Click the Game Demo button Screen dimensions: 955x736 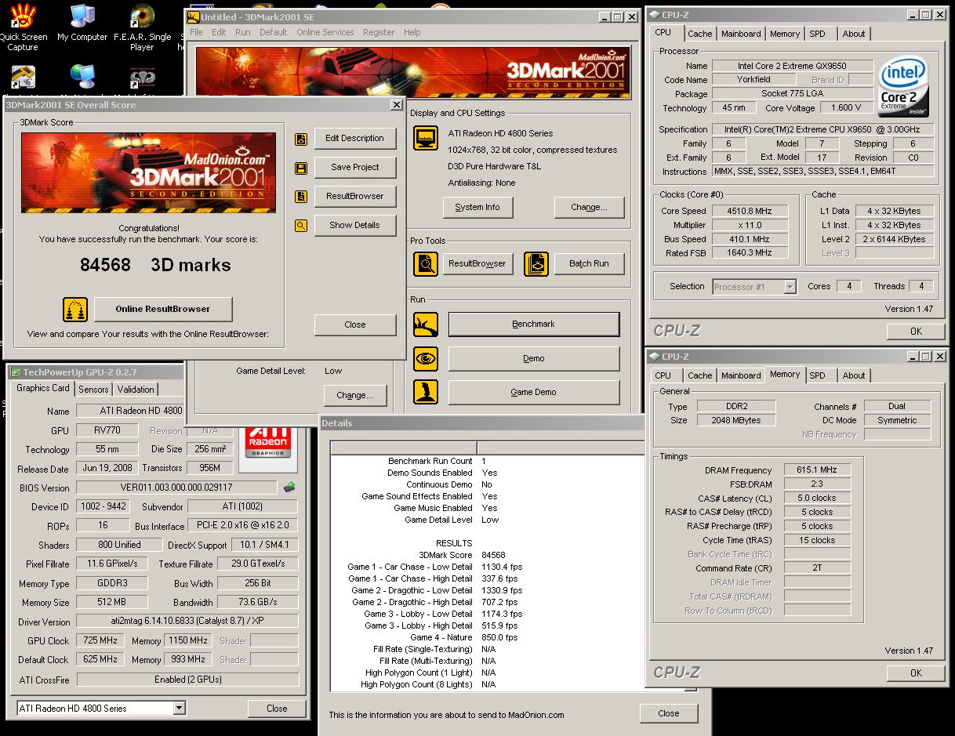tap(534, 392)
